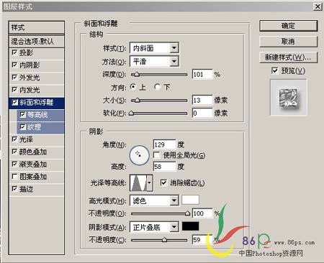Image resolution: width=324 pixels, height=263 pixels.
Task: Expand the 方法 平滑 dropdown
Action: 154,62
